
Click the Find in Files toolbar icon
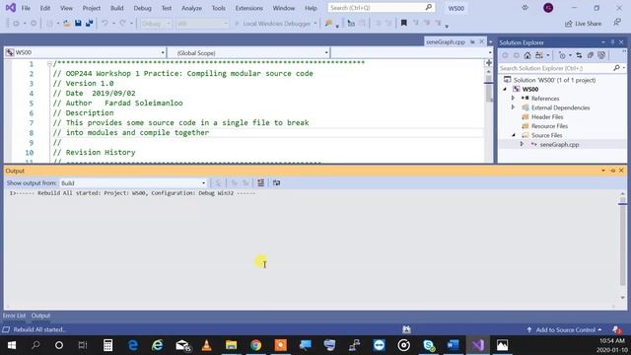point(328,24)
